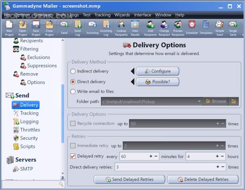Click the sidebar search input field
Viewport: 245px width, 190px height.
(x=30, y=184)
